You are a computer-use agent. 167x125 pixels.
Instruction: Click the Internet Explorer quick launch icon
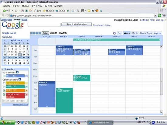point(22,123)
